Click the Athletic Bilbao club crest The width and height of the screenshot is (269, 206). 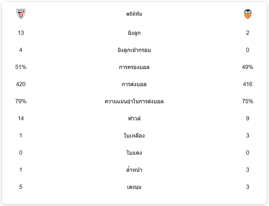[21, 14]
